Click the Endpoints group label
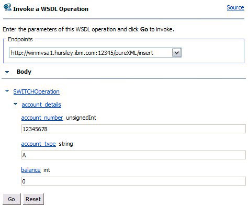Screen dimensions: 248x208 pos(20,39)
